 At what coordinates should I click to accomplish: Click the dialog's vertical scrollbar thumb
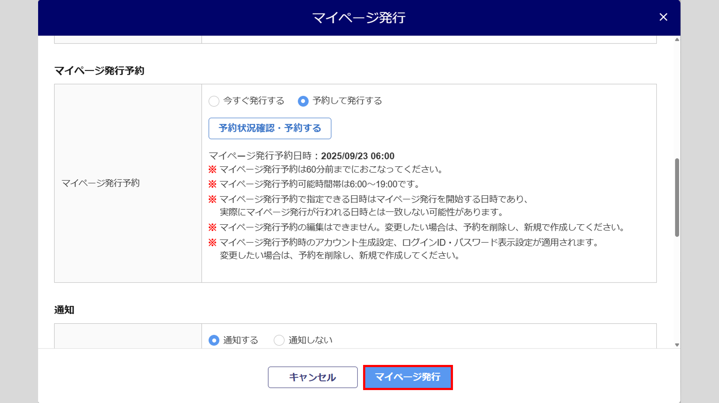(677, 198)
